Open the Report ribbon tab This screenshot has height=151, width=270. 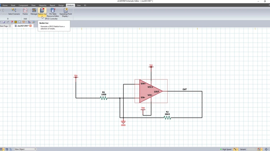[x=52, y=5]
